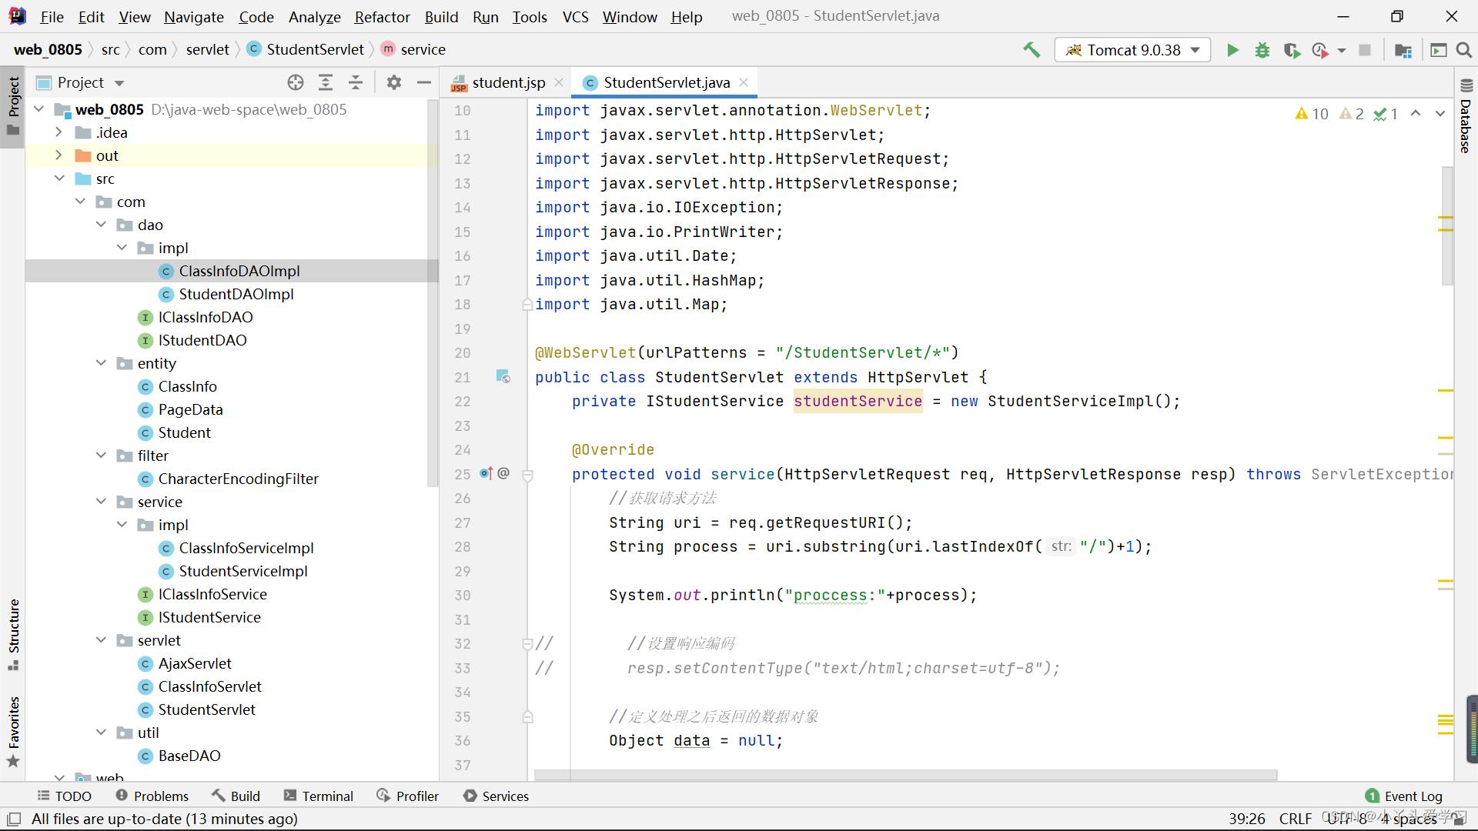Select CharacterEncodingFilter class in tree

click(x=238, y=479)
